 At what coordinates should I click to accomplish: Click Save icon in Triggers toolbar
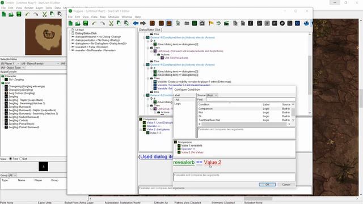click(x=86, y=23)
